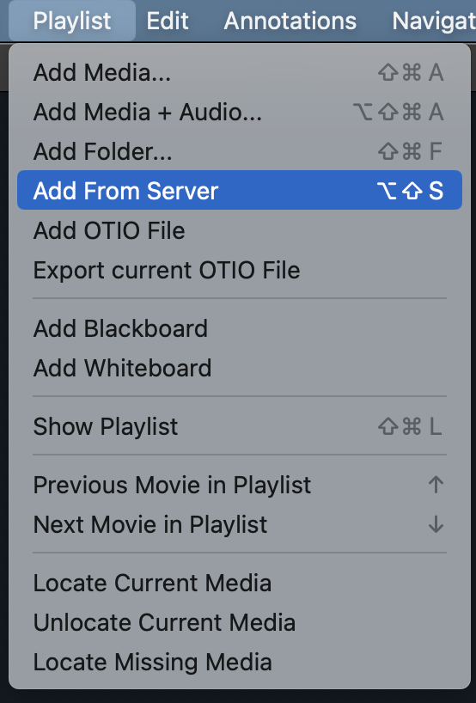Screen dimensions: 476x703
Task: Open the Playlist menu
Action: pos(72,21)
